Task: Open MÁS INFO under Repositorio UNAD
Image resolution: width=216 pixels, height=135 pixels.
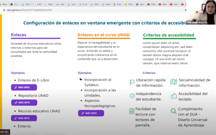Action: coord(24,103)
